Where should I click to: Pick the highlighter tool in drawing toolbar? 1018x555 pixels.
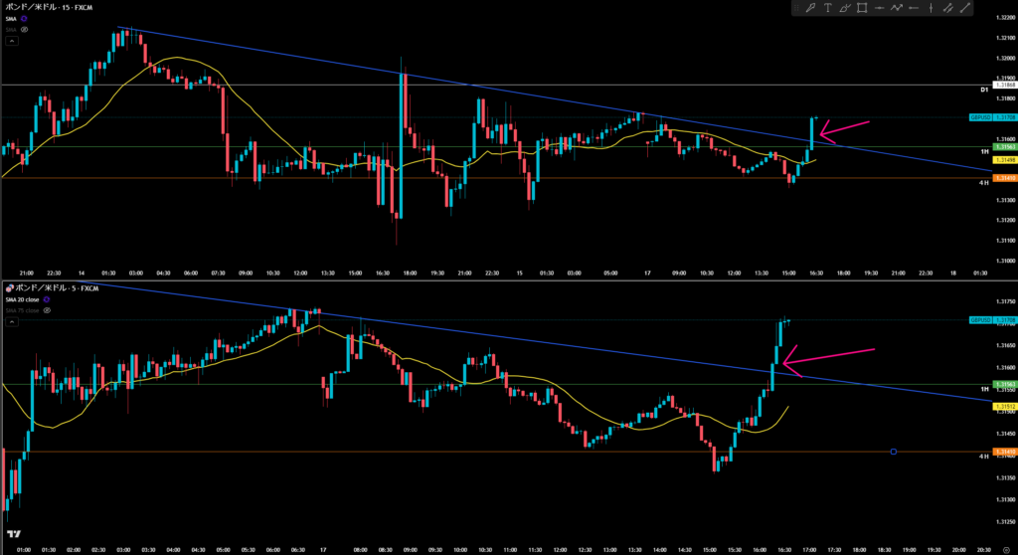pyautogui.click(x=845, y=8)
